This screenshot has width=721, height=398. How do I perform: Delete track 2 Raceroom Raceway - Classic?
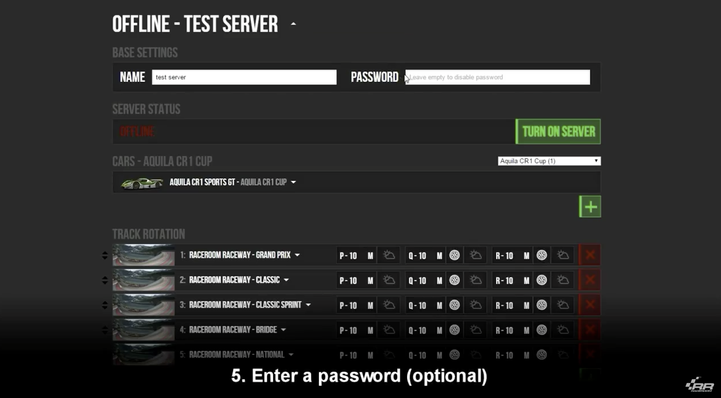(x=590, y=280)
